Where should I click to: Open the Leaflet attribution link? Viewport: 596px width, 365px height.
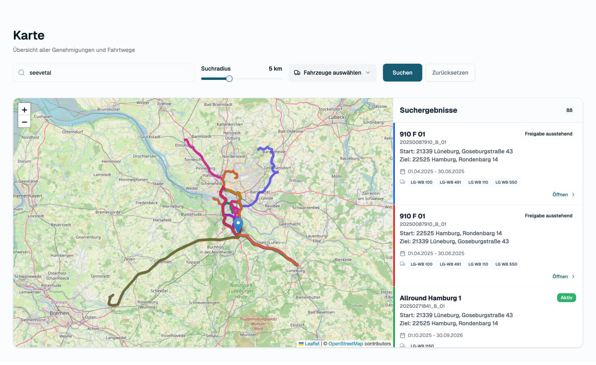point(312,344)
